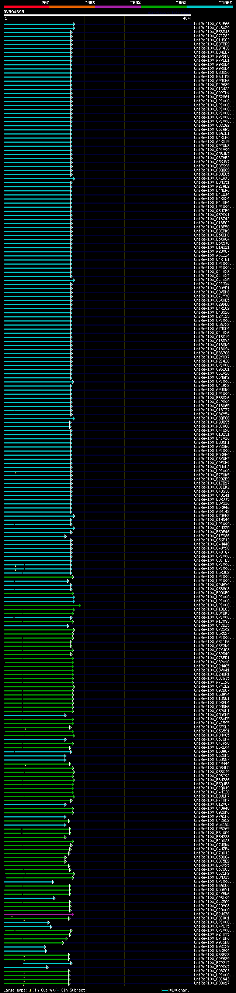Open the UniRef100_B2W6Z6 entry

coord(212,914)
